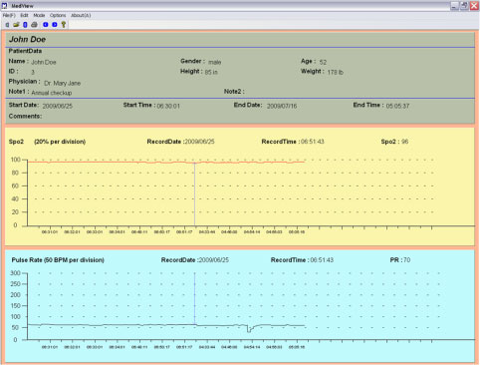
Task: Click the '100' label on the Spo2 axis
Action: click(x=15, y=160)
